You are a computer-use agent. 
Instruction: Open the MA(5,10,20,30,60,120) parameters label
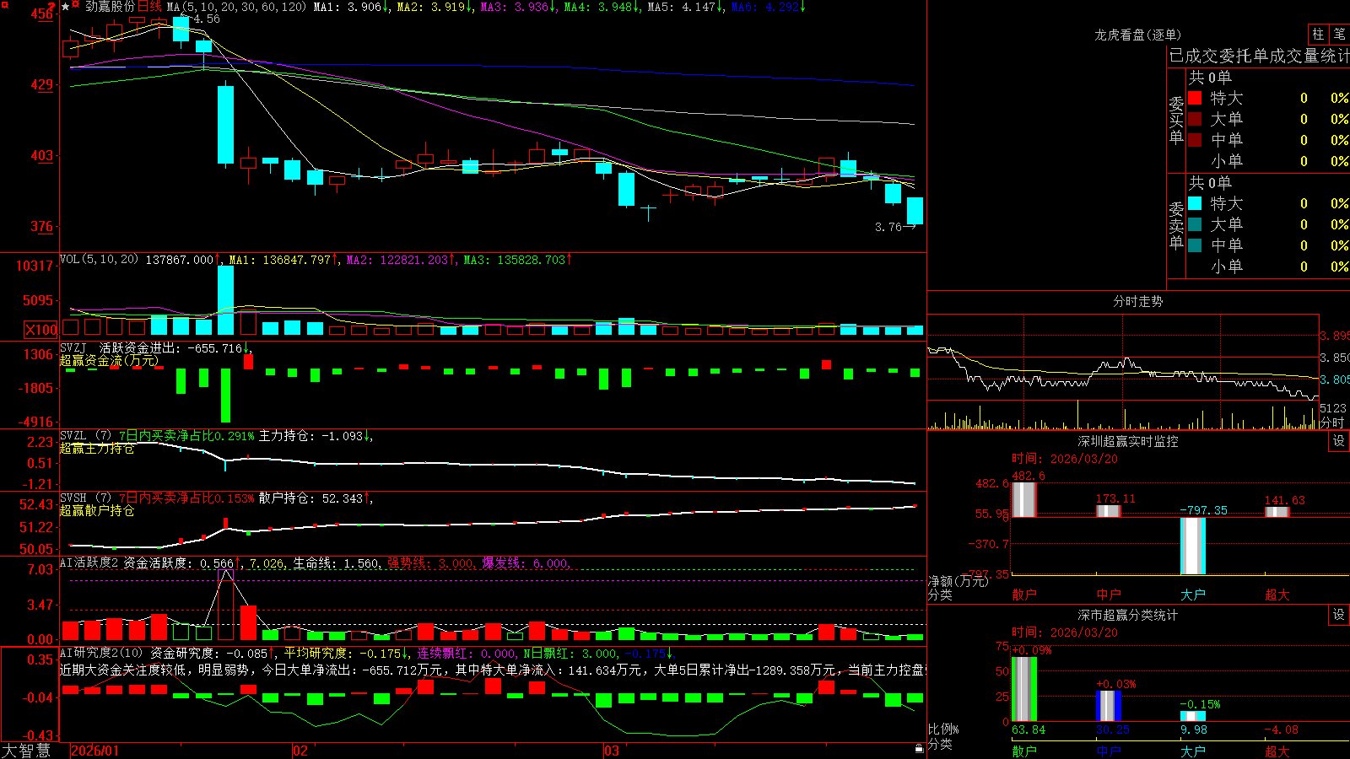pos(237,7)
